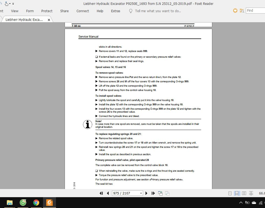The image size is (265, 208).
Task: Click zoom percentage value 66.6
Action: (x=262, y=193)
